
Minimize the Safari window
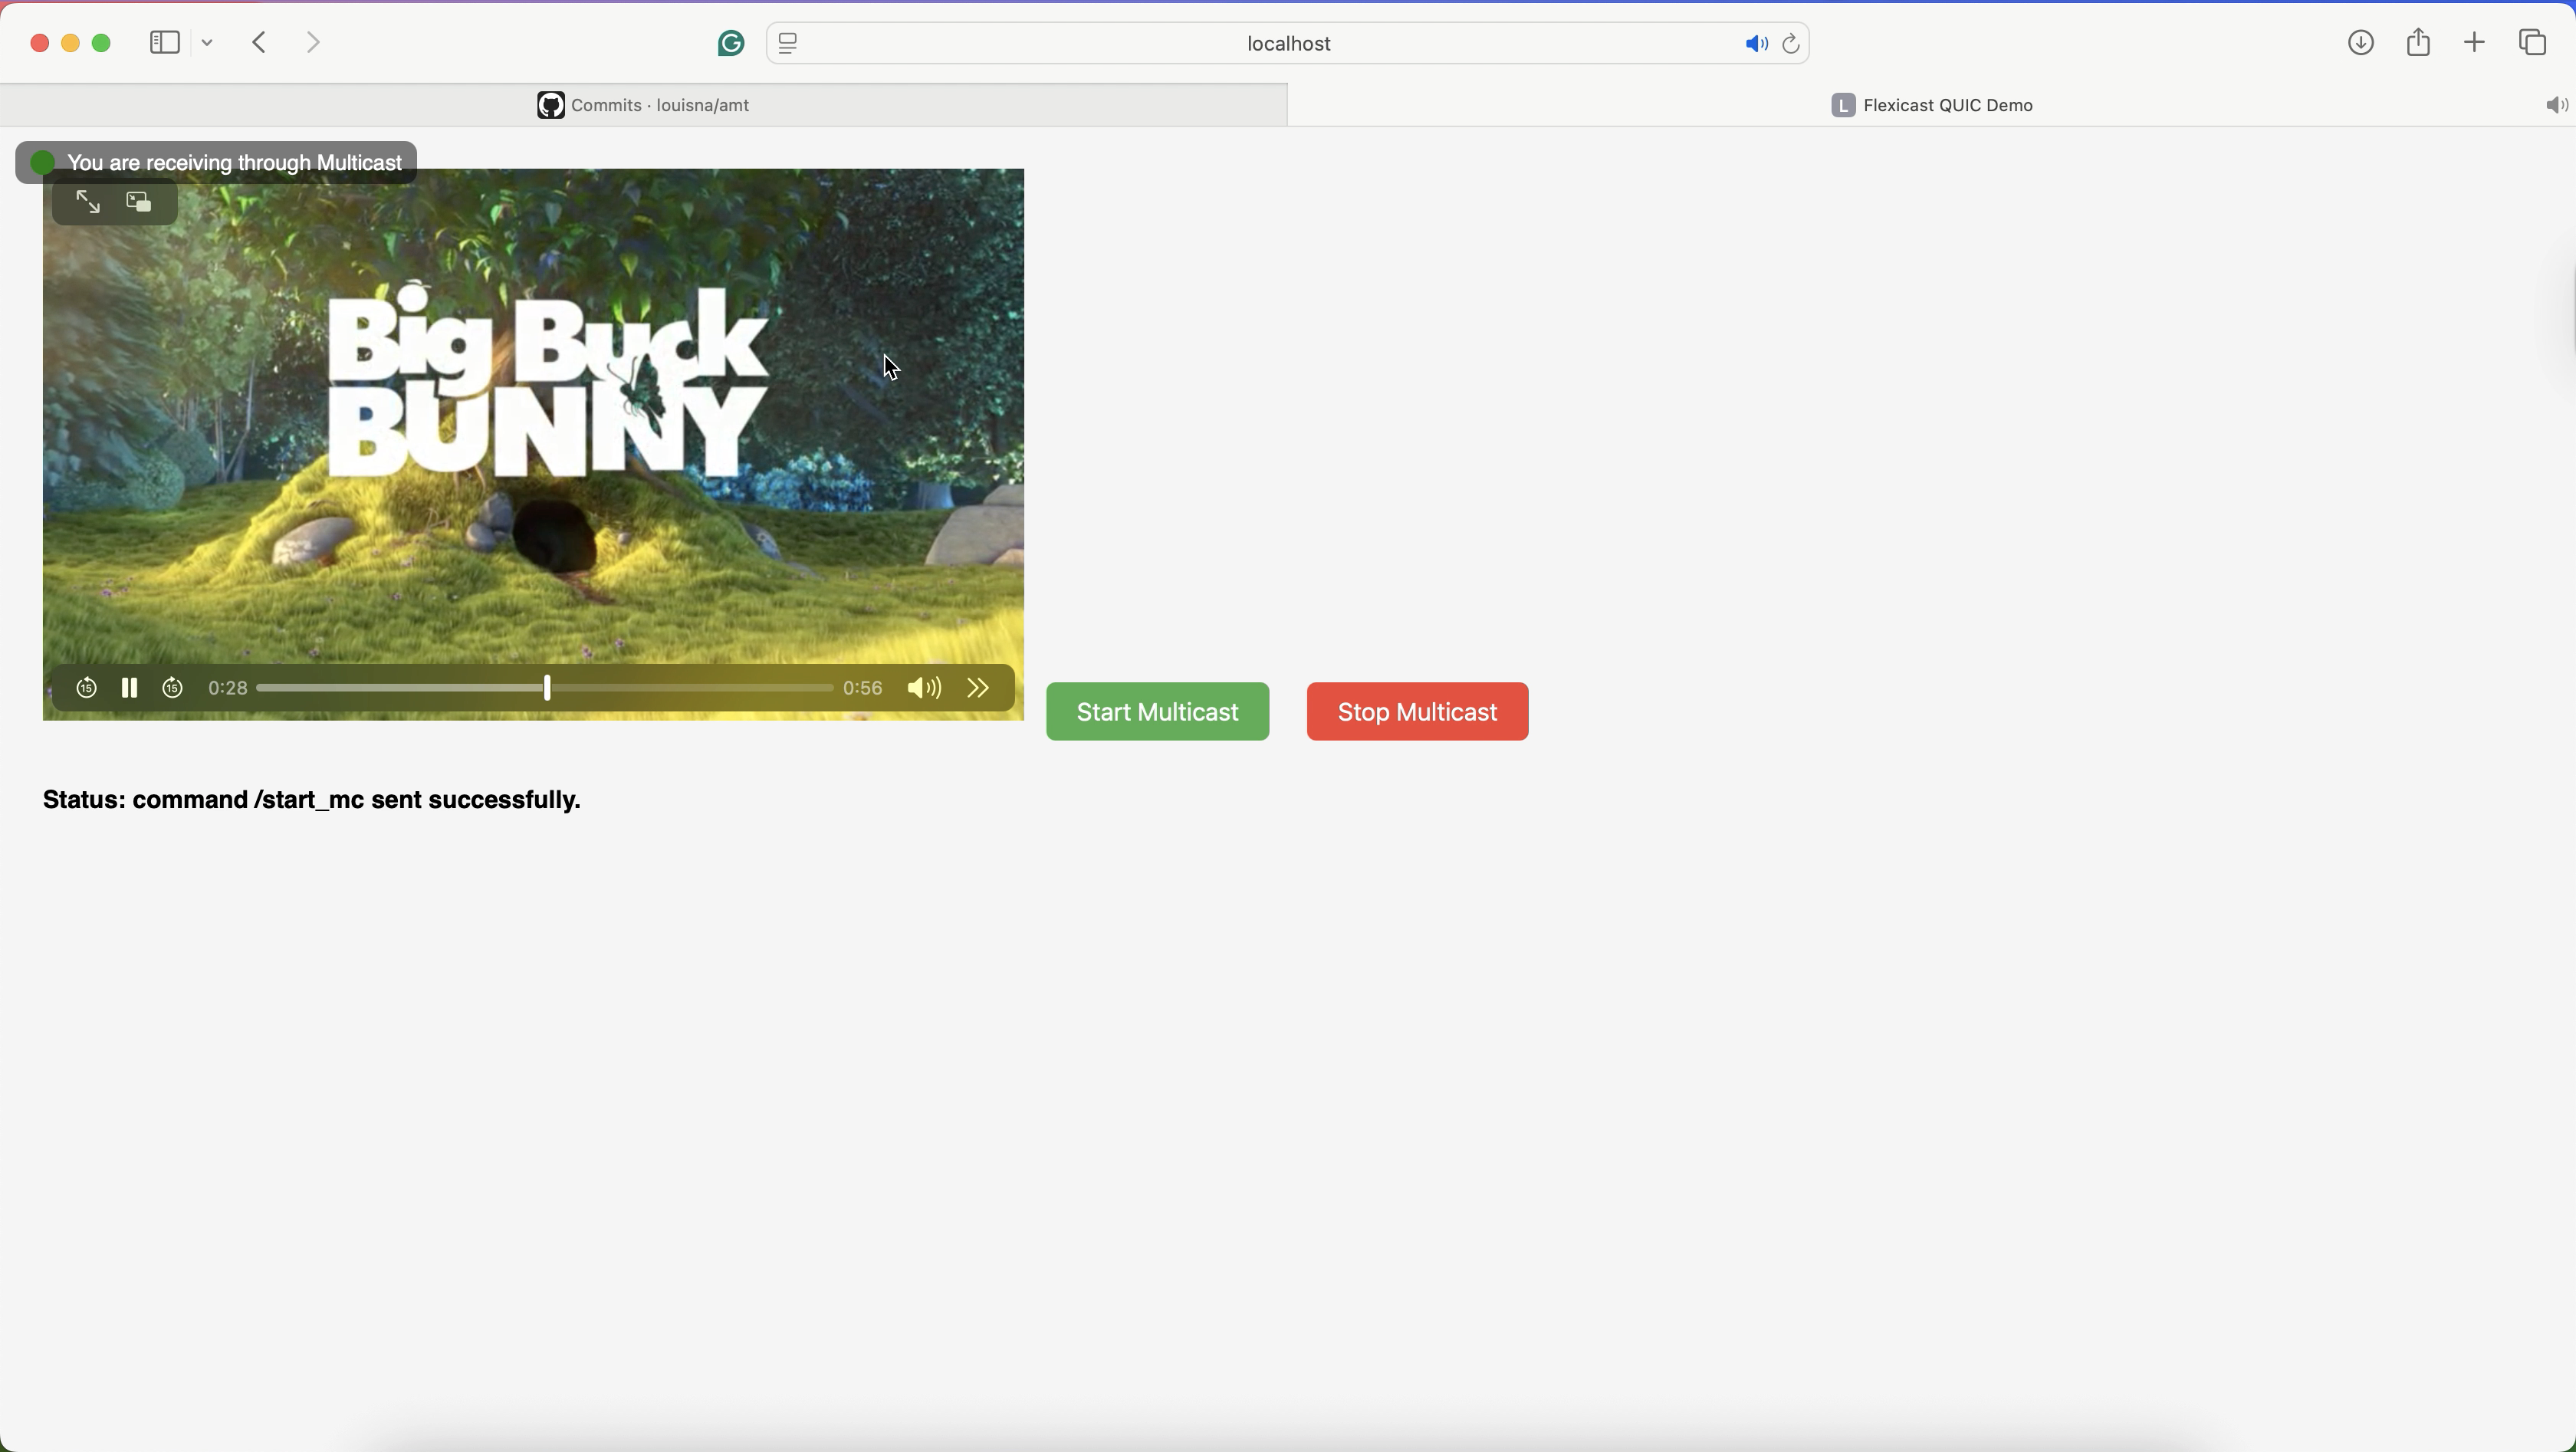(71, 44)
